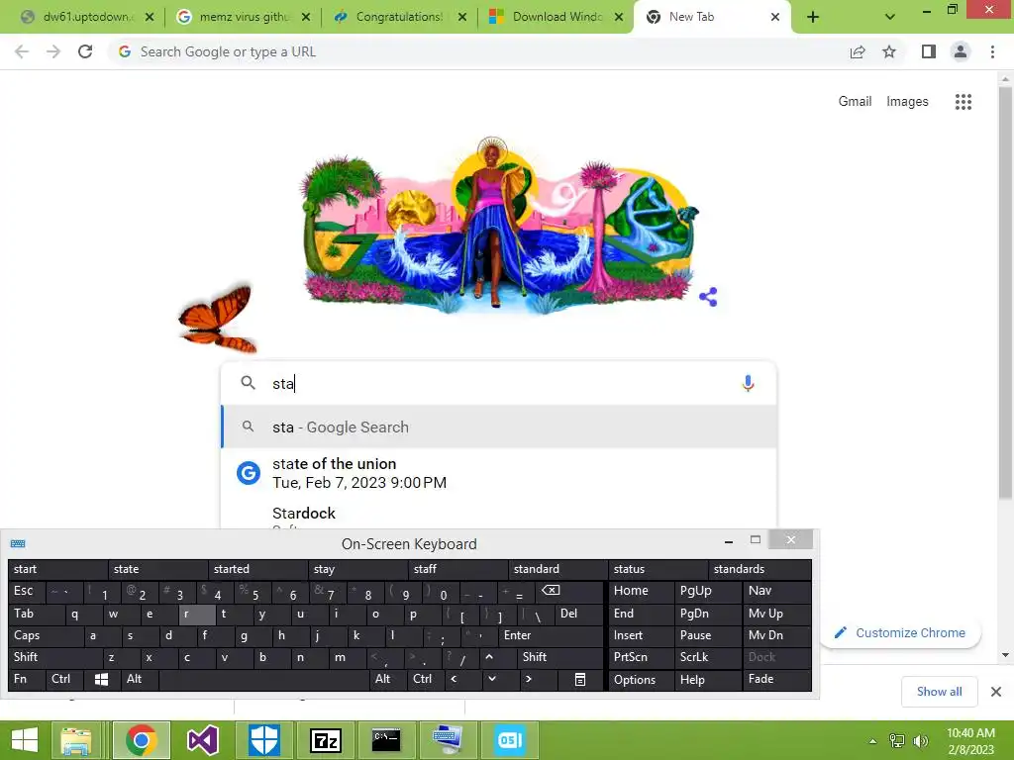Open Command Prompt from the taskbar
Image resolution: width=1014 pixels, height=760 pixels.
[386, 740]
